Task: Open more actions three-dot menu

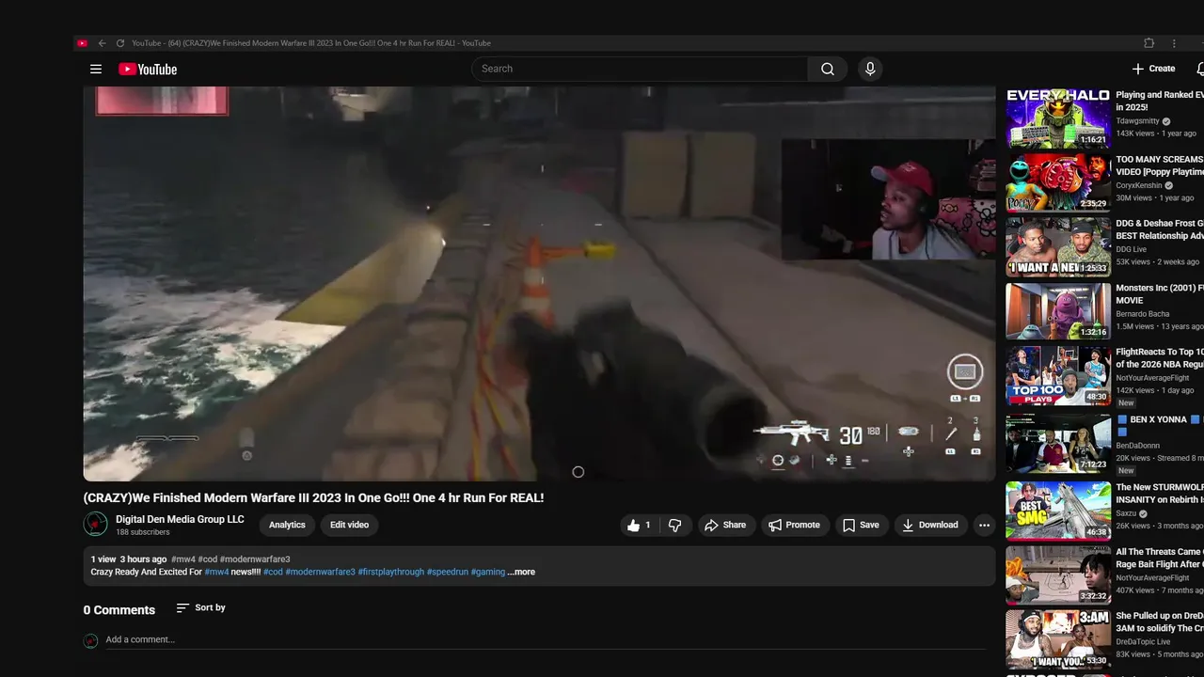Action: pyautogui.click(x=984, y=526)
